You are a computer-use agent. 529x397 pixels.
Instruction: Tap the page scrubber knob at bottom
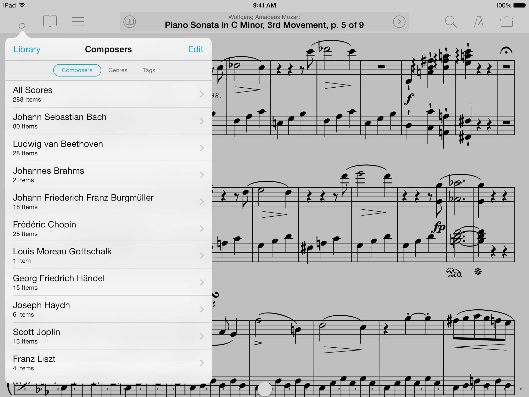[x=264, y=389]
